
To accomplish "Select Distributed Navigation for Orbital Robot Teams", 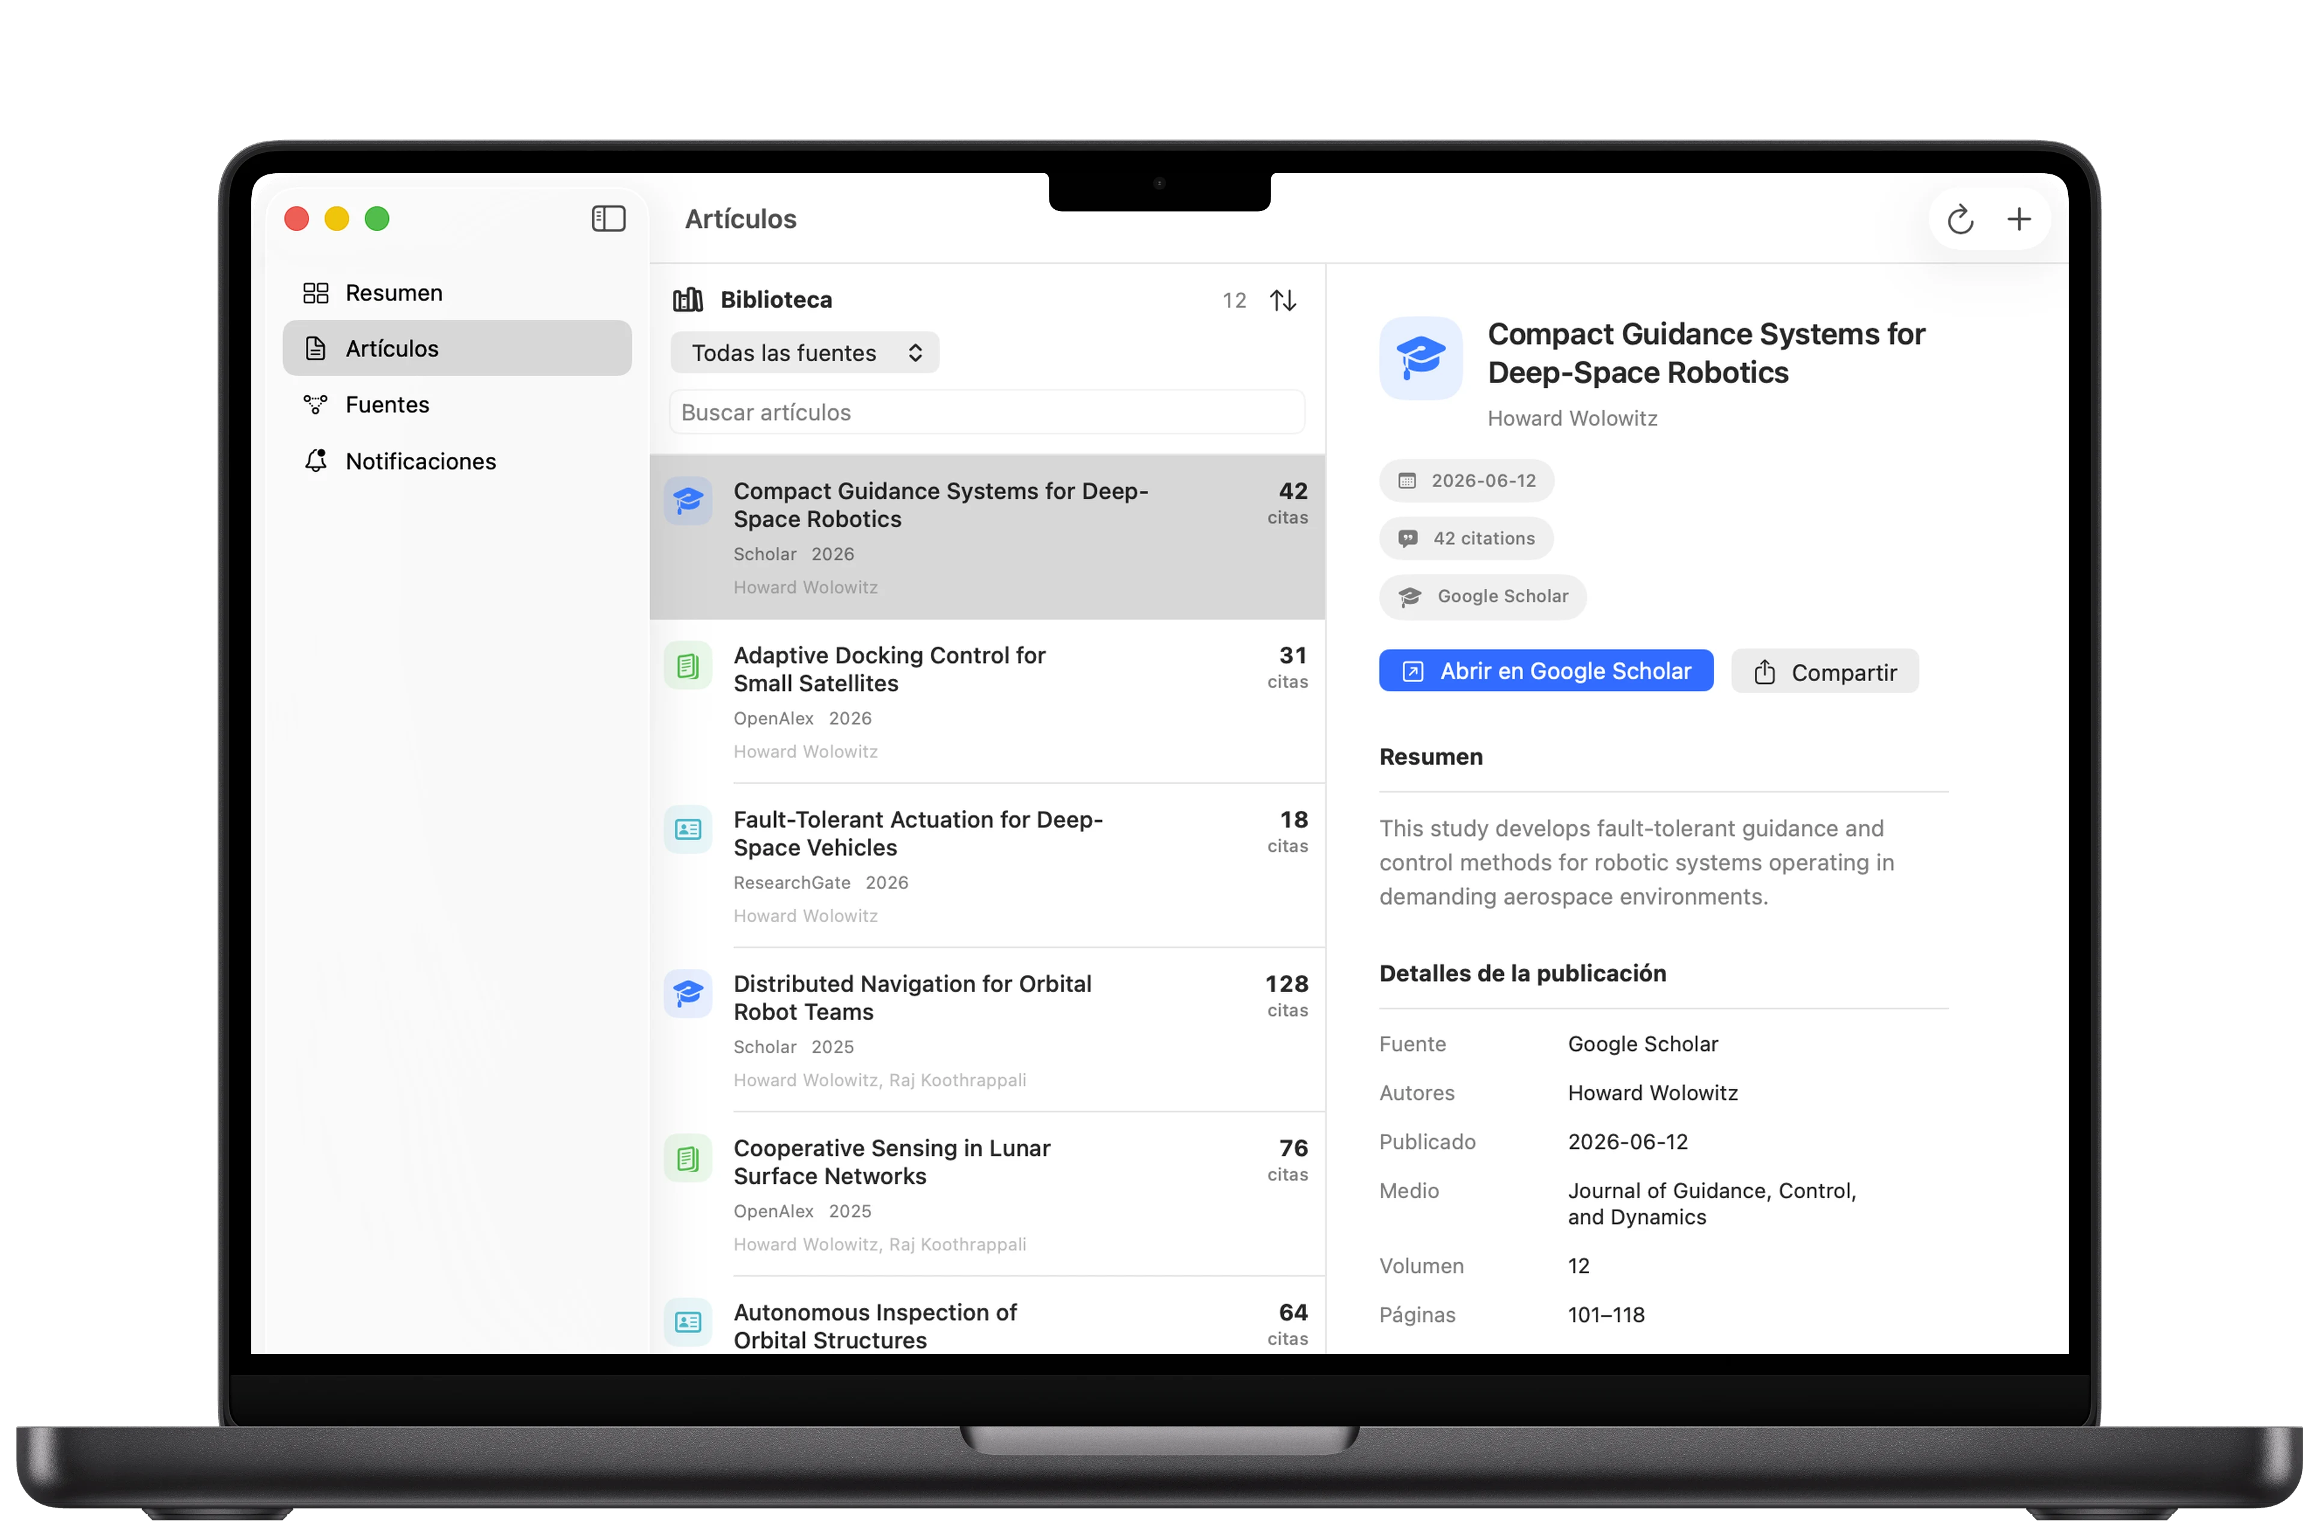I will pyautogui.click(x=986, y=1030).
